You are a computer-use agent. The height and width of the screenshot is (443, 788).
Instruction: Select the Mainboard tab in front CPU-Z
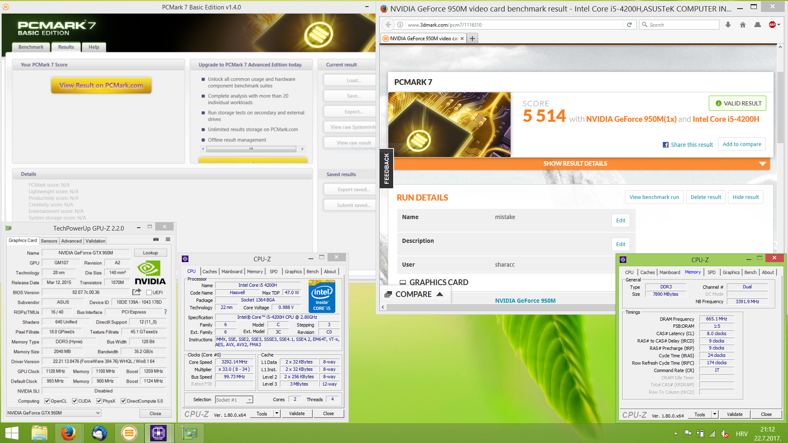(x=232, y=272)
